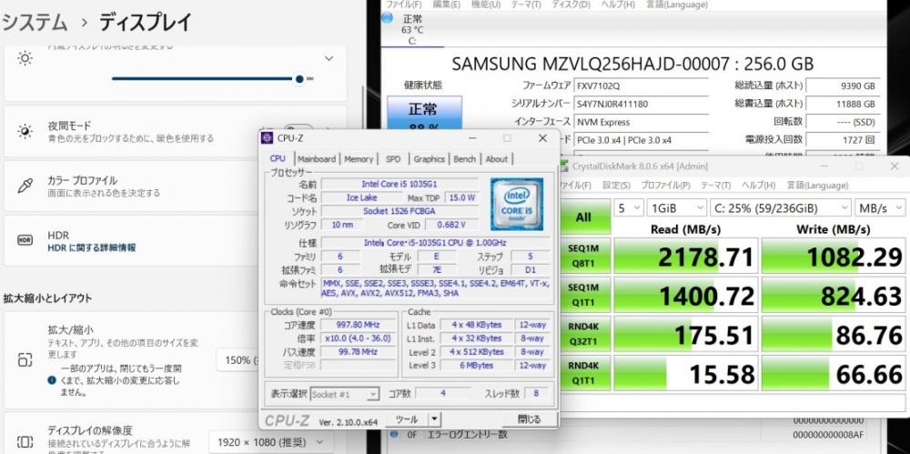This screenshot has height=454, width=910.
Task: Run the SEQ1M Q1T1 benchmark
Action: tap(583, 295)
